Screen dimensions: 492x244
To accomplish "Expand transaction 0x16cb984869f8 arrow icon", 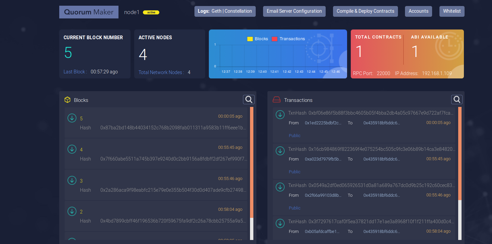I will pos(280,151).
